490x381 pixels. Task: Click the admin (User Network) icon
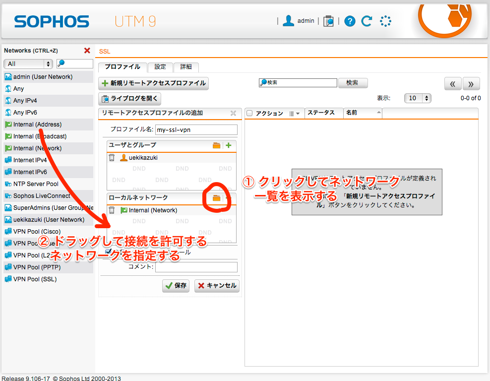(x=8, y=77)
